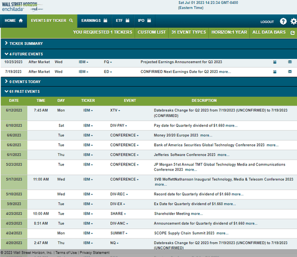Open the settings gear icon
Viewport: 297px width, 257px height.
(294, 21)
